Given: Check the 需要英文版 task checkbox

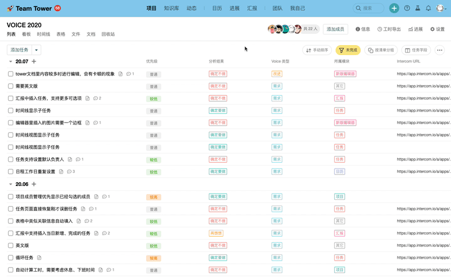Looking at the screenshot, I should tap(11, 86).
